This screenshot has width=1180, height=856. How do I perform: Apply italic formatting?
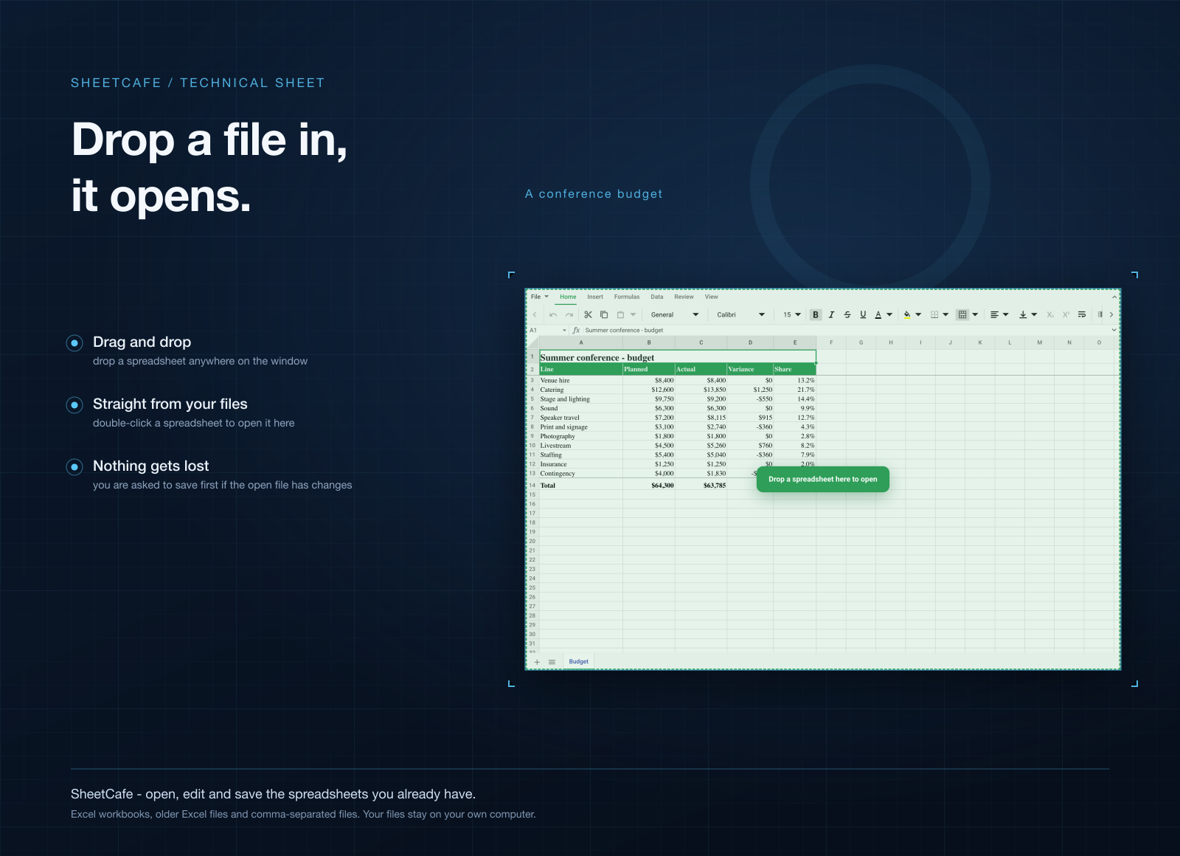pyautogui.click(x=831, y=315)
